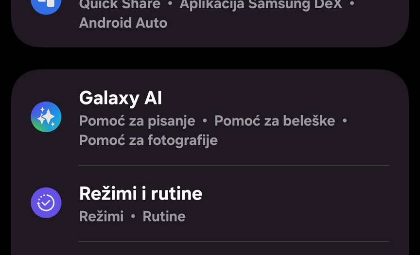
Task: Select the Pomoć za beleške subtitle
Action: (x=275, y=121)
